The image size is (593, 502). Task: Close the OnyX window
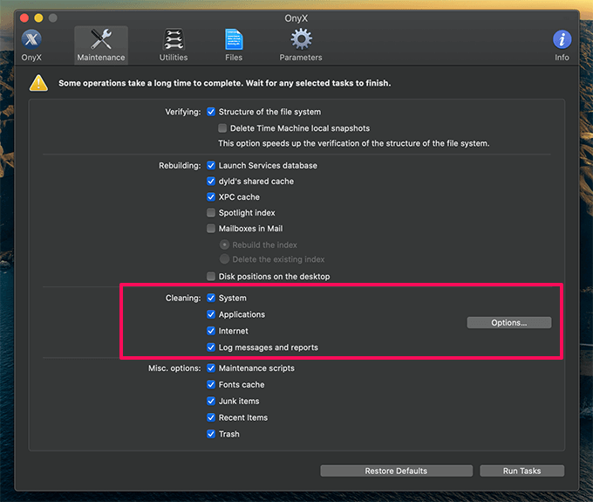click(24, 17)
